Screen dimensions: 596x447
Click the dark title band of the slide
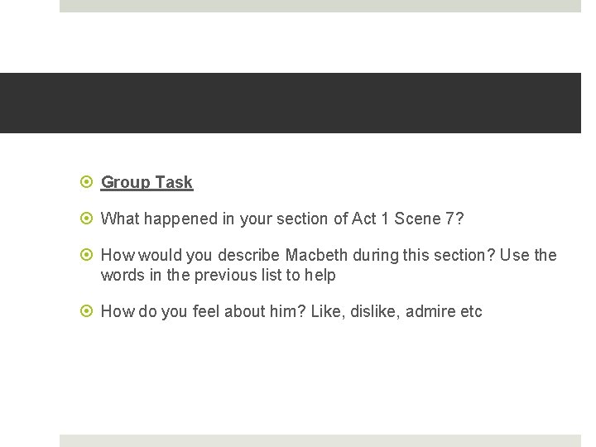click(x=298, y=103)
